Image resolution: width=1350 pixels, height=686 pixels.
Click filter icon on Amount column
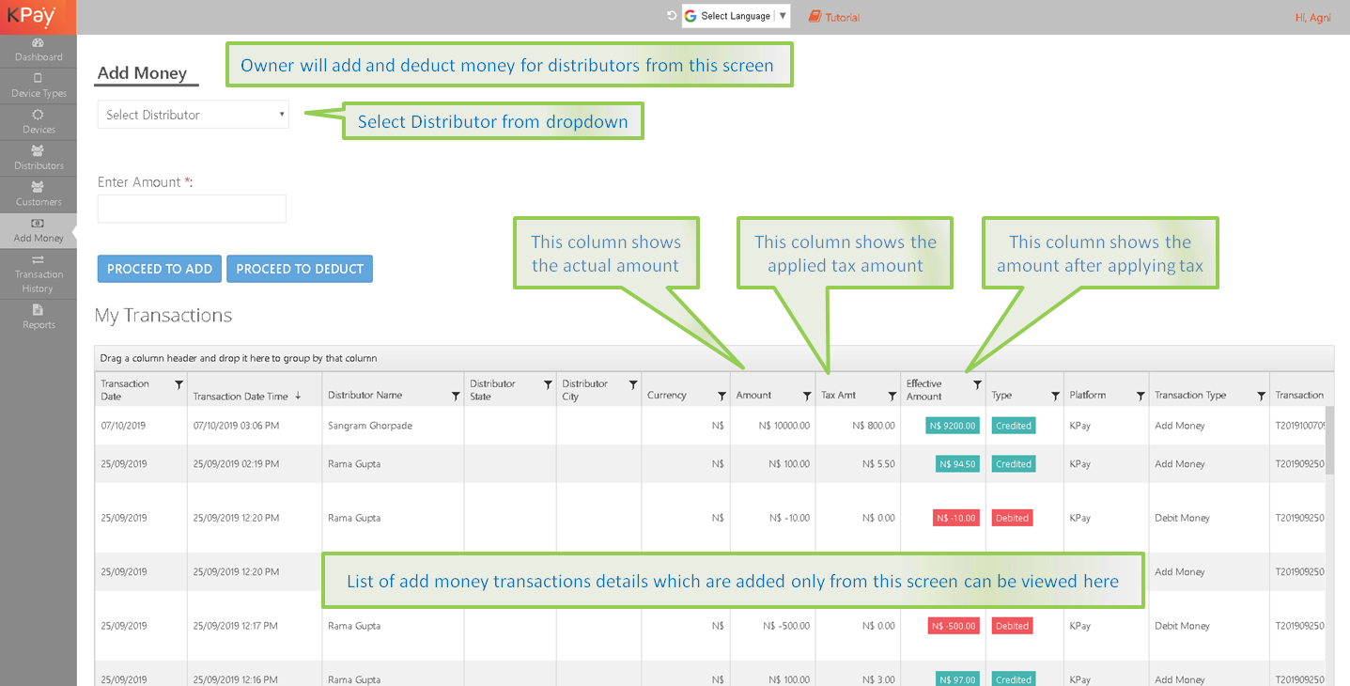(x=806, y=396)
